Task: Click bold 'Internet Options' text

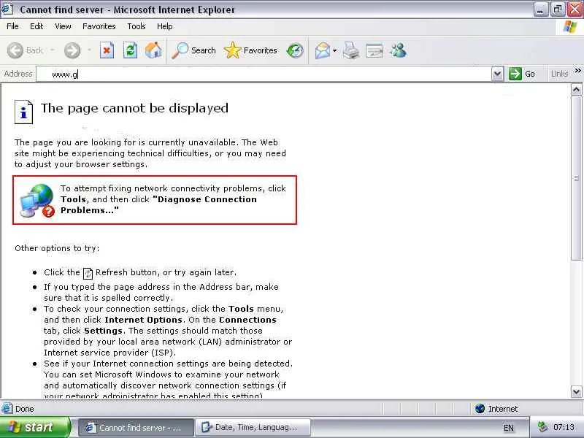Action: point(143,320)
